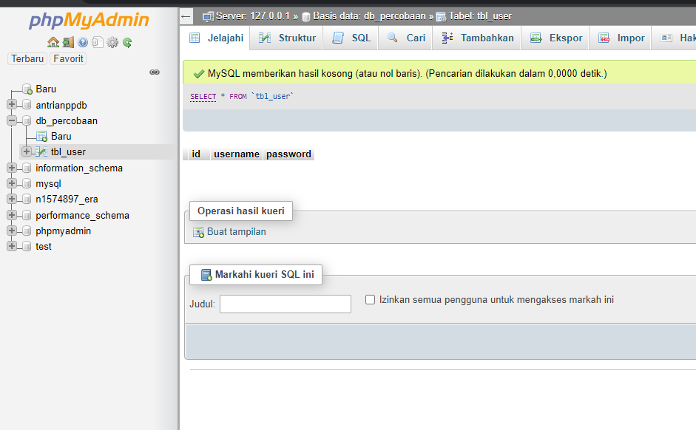The width and height of the screenshot is (696, 430).
Task: Enable 'Izinkan semua pengguna untuk mengakses markah ini'
Action: [370, 299]
